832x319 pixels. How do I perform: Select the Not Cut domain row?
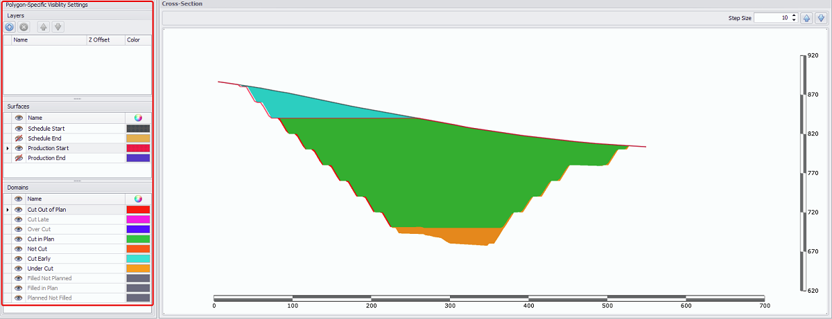pyautogui.click(x=78, y=248)
